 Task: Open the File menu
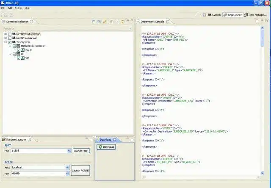pos(3,8)
